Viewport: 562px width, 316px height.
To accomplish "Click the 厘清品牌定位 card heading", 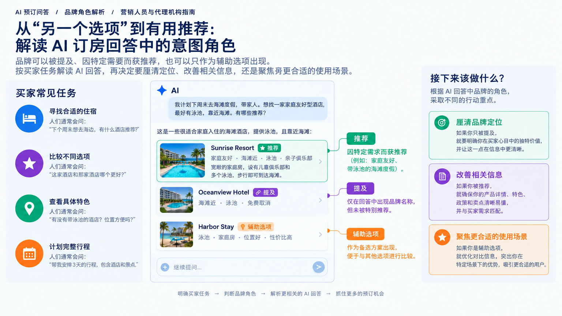I will 479,122.
